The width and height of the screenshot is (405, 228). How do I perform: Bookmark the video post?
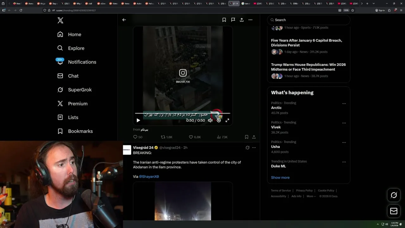246,137
